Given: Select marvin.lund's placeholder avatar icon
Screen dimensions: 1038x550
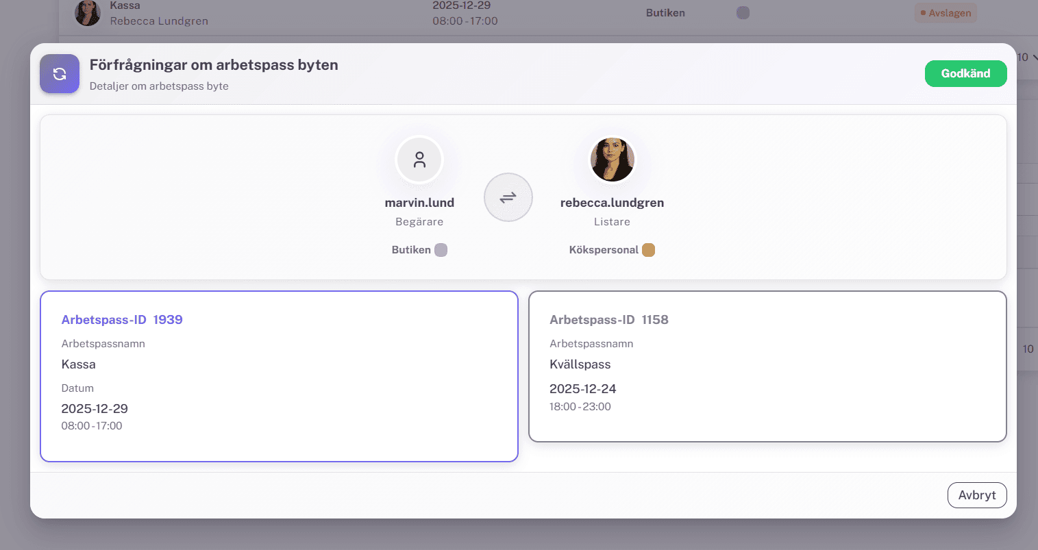Looking at the screenshot, I should pyautogui.click(x=419, y=159).
